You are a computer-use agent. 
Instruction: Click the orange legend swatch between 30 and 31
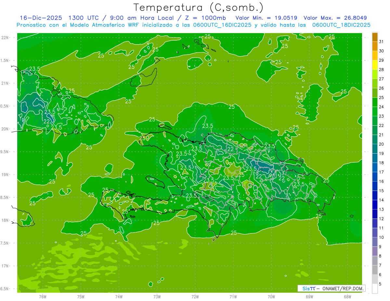click(375, 46)
